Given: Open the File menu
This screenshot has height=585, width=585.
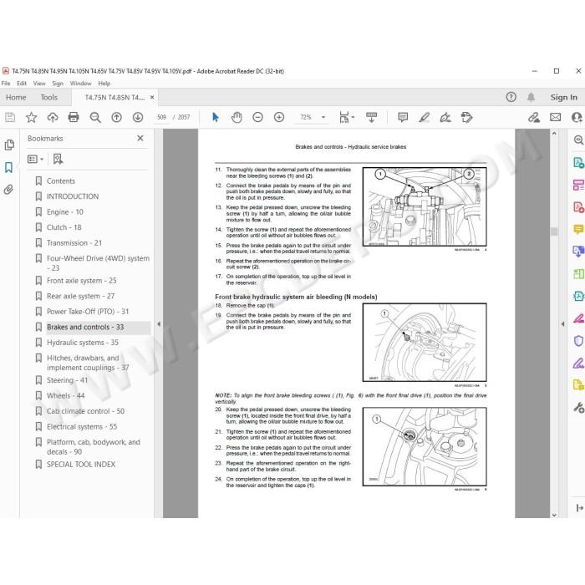Looking at the screenshot, I should 6,84.
